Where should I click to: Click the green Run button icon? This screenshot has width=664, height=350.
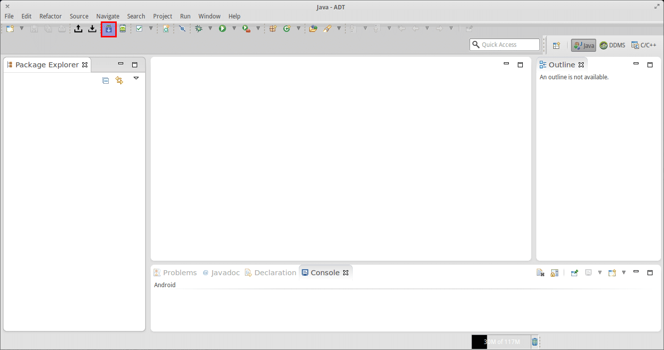click(222, 29)
